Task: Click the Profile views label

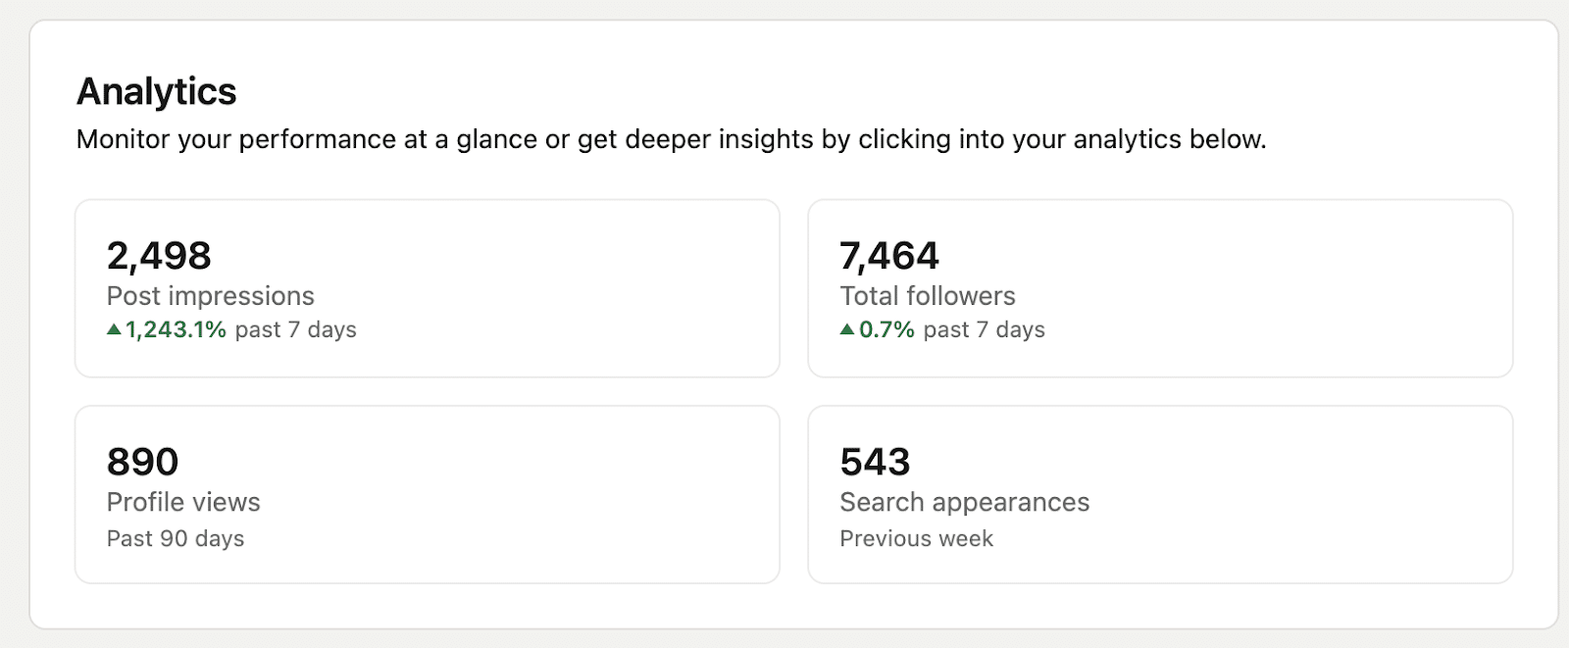Action: coord(182,502)
